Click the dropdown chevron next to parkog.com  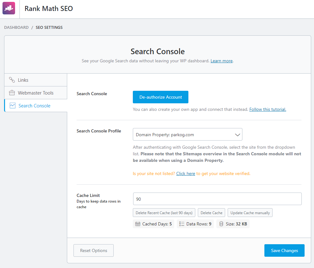pos(238,135)
